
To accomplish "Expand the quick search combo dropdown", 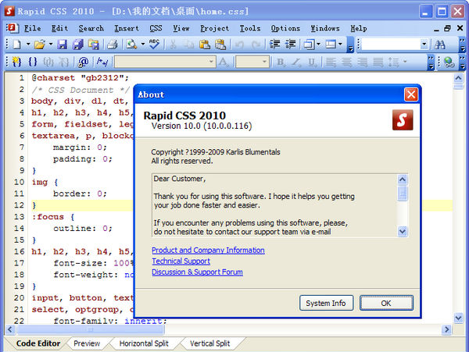I will click(x=424, y=44).
